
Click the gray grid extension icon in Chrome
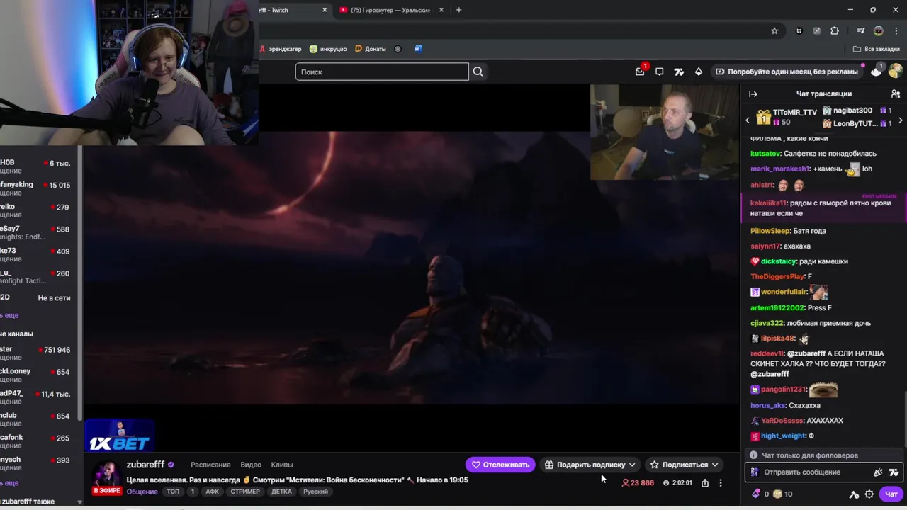pyautogui.click(x=817, y=30)
